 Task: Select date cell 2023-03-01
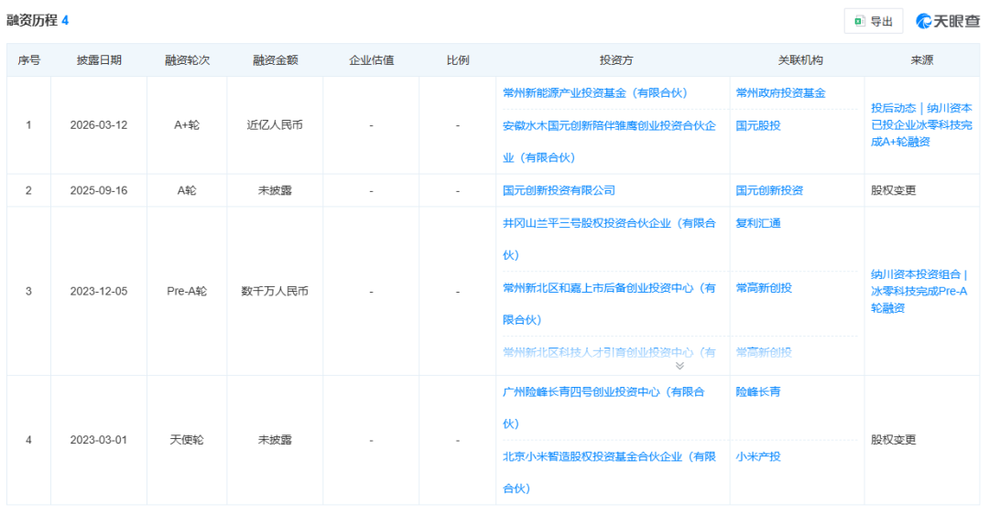pos(99,440)
